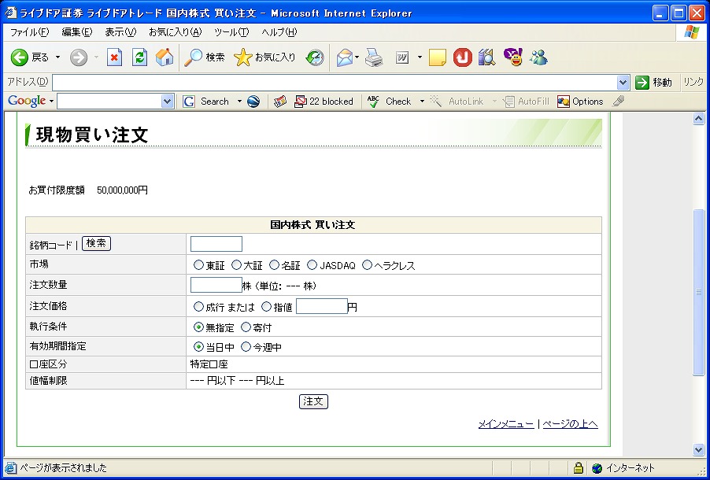The width and height of the screenshot is (710, 480).
Task: Open the ツール(T) menu
Action: click(232, 32)
